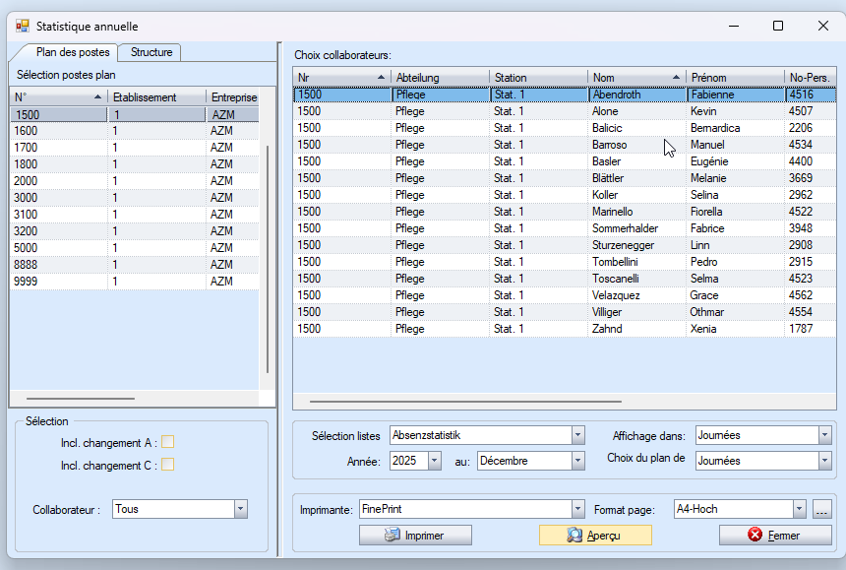Viewport: 846px width, 570px height.
Task: Switch to the Structure tab
Action: [x=151, y=52]
